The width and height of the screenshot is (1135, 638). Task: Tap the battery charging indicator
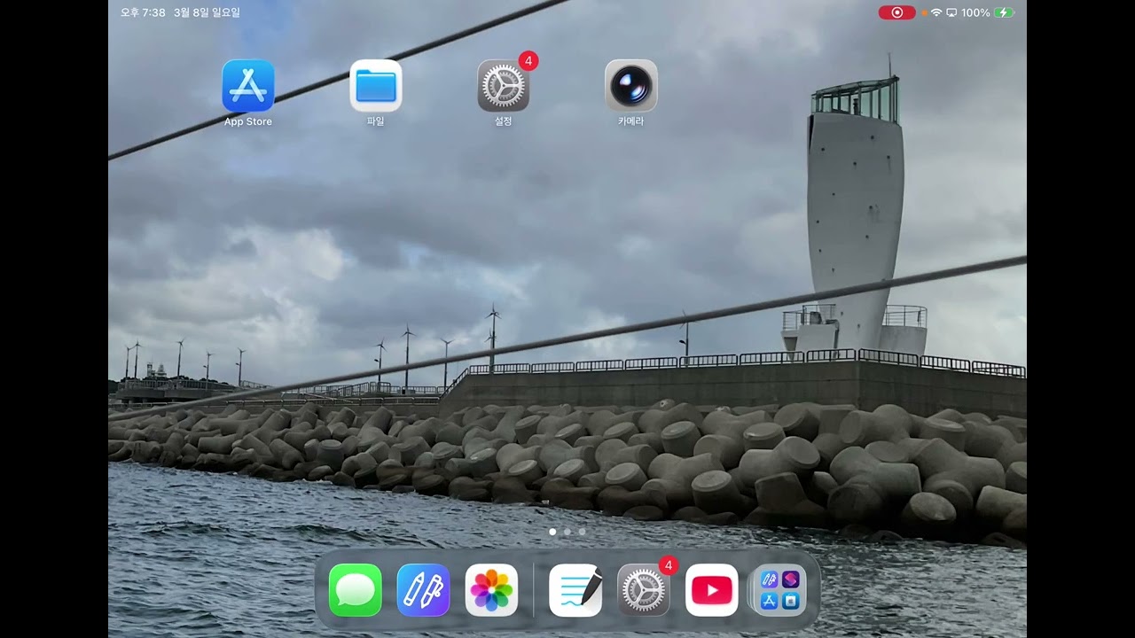tap(1005, 12)
